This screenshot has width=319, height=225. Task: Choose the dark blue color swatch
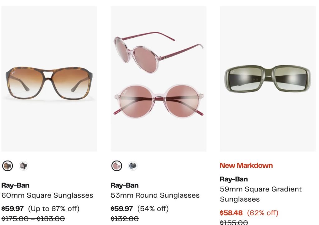[133, 166]
